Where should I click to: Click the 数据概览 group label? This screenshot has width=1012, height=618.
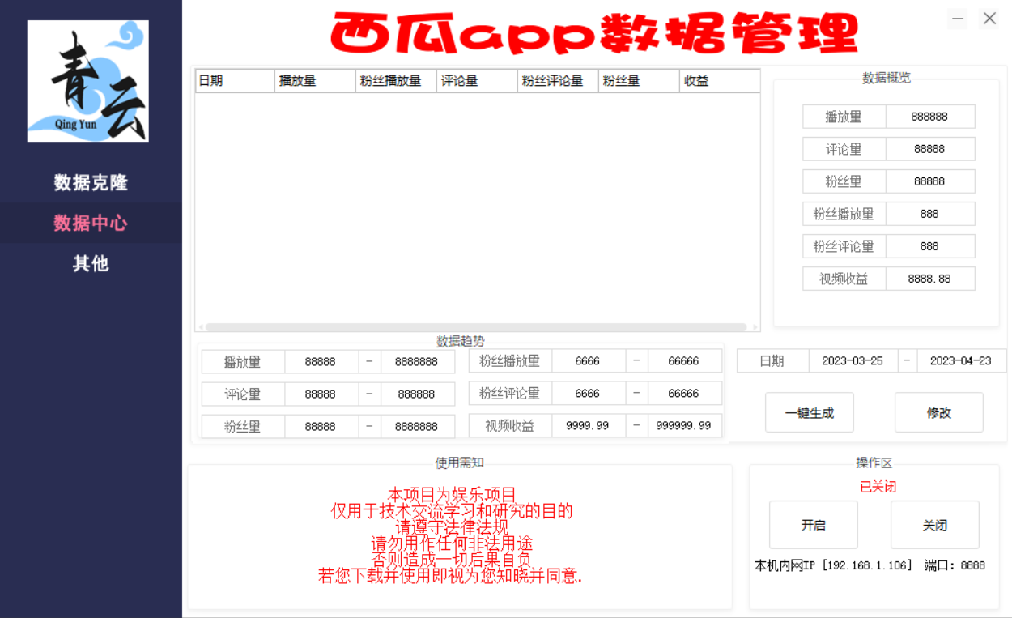coord(887,78)
